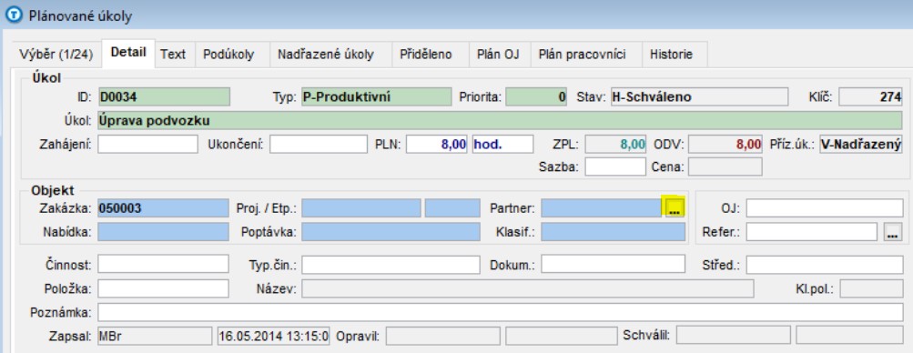Click the Priorita field
Screen dimensions: 913x353
[x=536, y=97]
